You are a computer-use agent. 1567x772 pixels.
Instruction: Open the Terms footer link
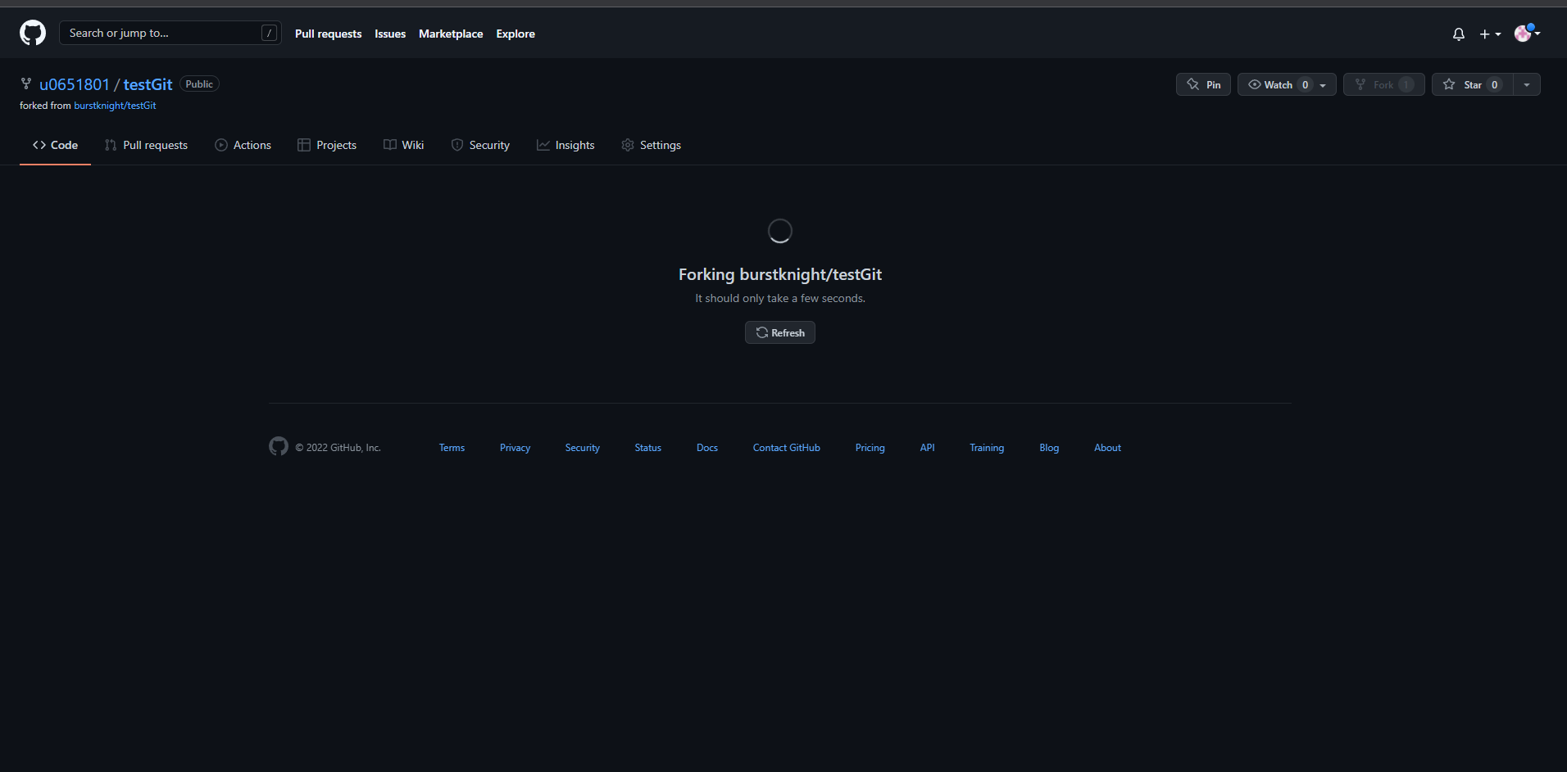(452, 448)
